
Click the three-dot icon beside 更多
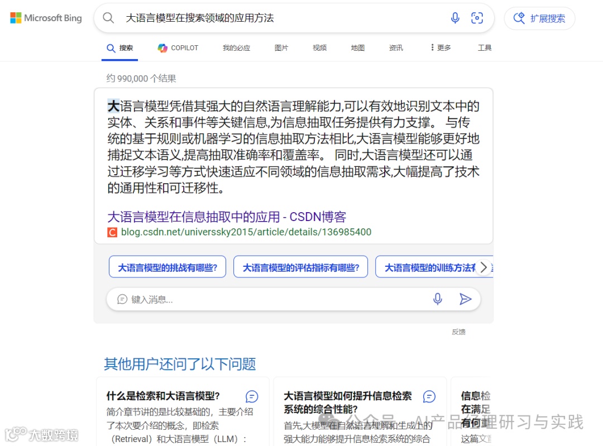coord(432,47)
